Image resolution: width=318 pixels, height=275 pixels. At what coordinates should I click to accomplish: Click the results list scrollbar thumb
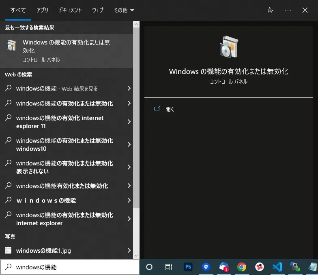click(136, 118)
